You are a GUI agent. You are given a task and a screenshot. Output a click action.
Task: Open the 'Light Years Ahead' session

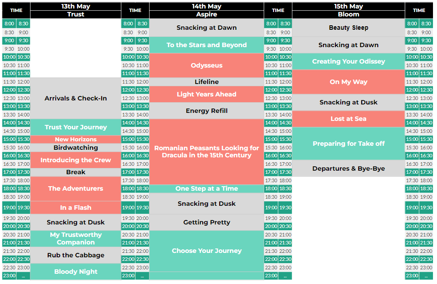pos(207,94)
